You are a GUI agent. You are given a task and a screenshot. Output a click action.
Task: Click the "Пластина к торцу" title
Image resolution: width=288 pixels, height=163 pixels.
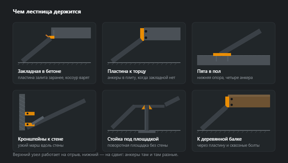point(127,71)
